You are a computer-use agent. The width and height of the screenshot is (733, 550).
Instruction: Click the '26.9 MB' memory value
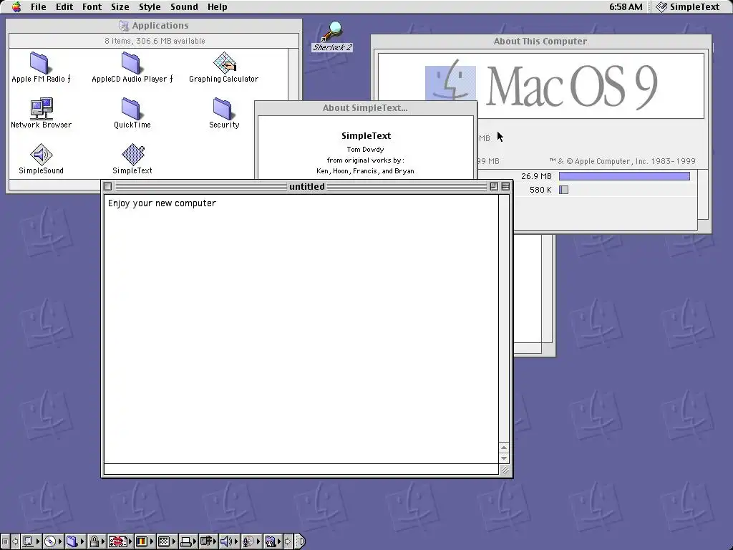[x=536, y=176]
